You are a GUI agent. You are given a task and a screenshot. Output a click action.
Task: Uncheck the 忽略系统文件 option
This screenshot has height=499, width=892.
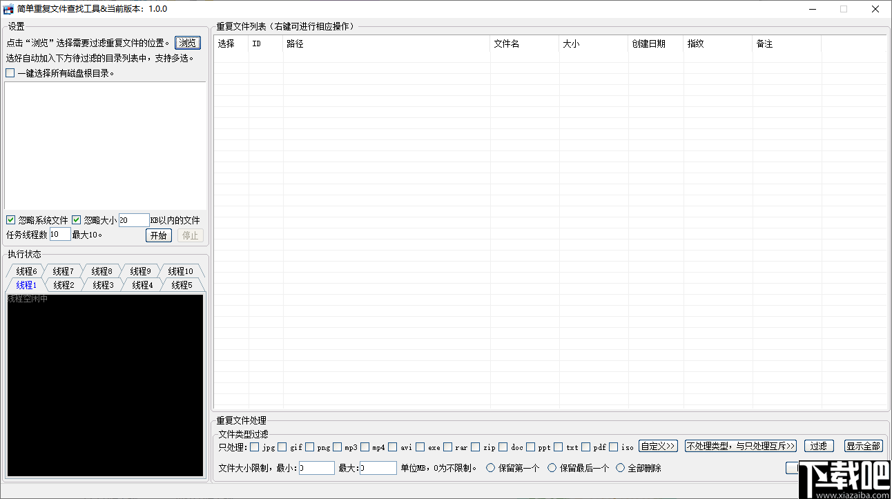(10, 219)
